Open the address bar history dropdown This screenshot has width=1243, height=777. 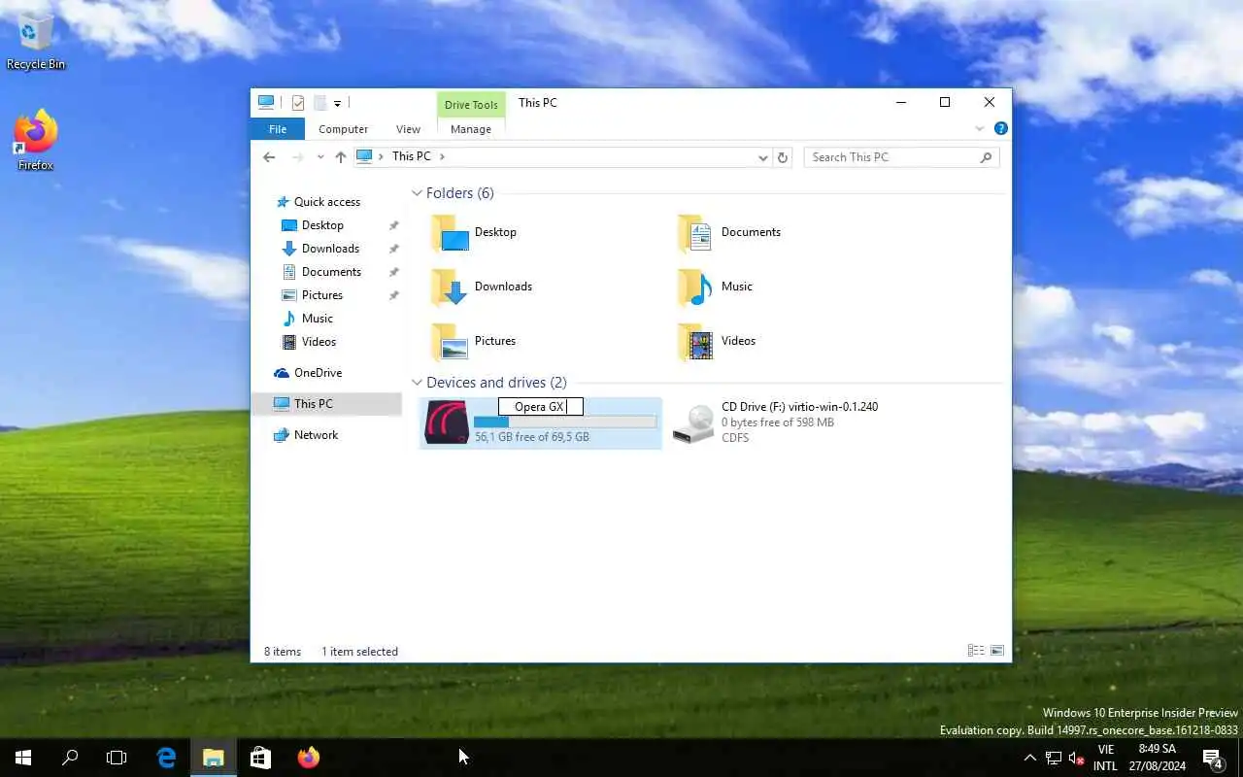[x=763, y=157]
